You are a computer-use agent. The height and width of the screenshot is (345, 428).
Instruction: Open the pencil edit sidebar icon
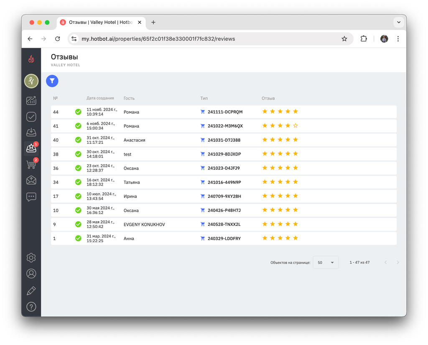point(31,291)
